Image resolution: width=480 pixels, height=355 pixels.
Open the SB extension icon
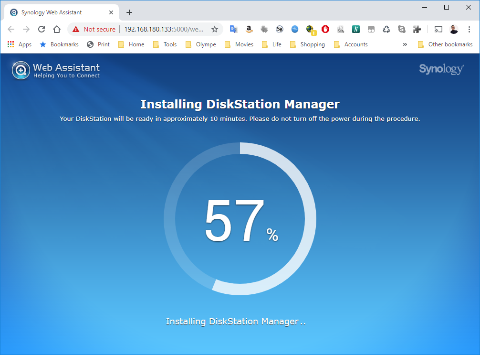pos(280,29)
